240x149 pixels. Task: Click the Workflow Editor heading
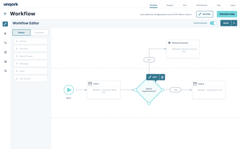coord(26,23)
